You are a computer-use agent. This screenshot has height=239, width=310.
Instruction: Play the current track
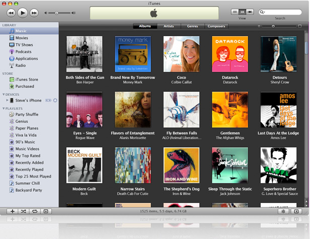pyautogui.click(x=23, y=13)
